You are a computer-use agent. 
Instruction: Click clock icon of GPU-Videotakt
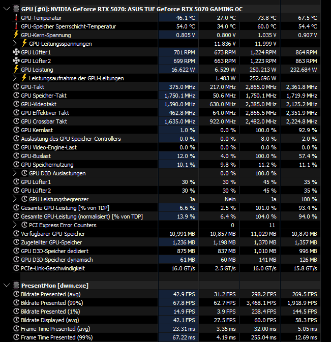pos(16,104)
